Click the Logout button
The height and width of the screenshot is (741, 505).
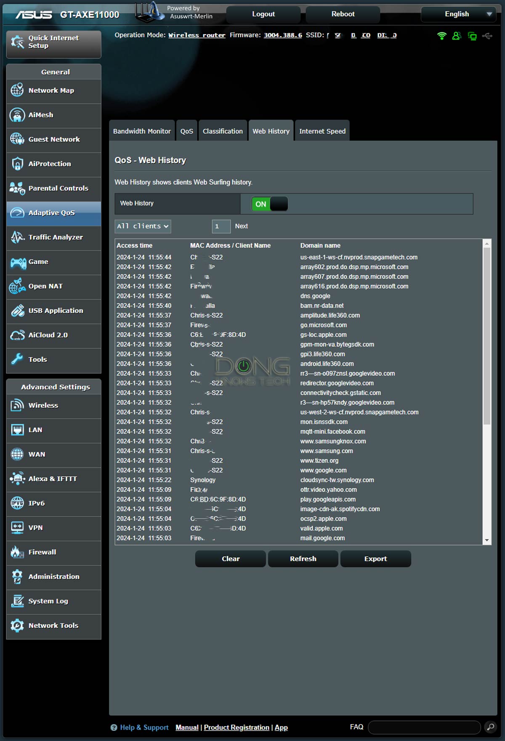(263, 14)
